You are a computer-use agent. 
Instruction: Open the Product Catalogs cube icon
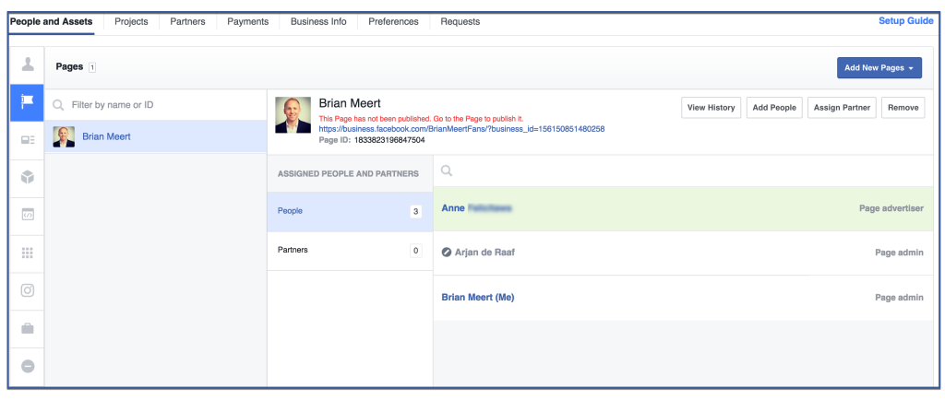pos(27,178)
